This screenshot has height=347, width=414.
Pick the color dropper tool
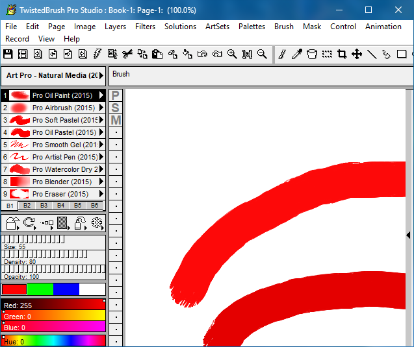[x=297, y=54]
